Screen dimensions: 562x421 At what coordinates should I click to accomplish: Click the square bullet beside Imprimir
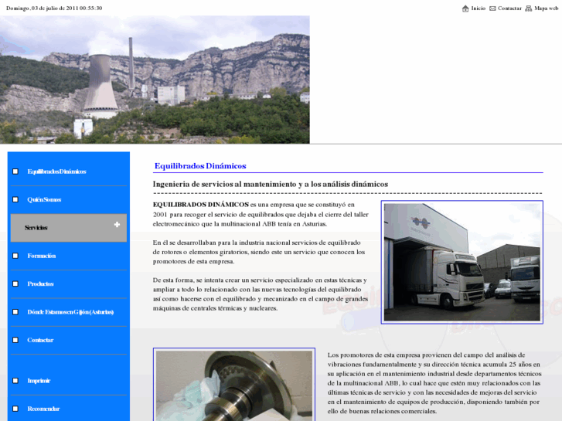click(15, 381)
